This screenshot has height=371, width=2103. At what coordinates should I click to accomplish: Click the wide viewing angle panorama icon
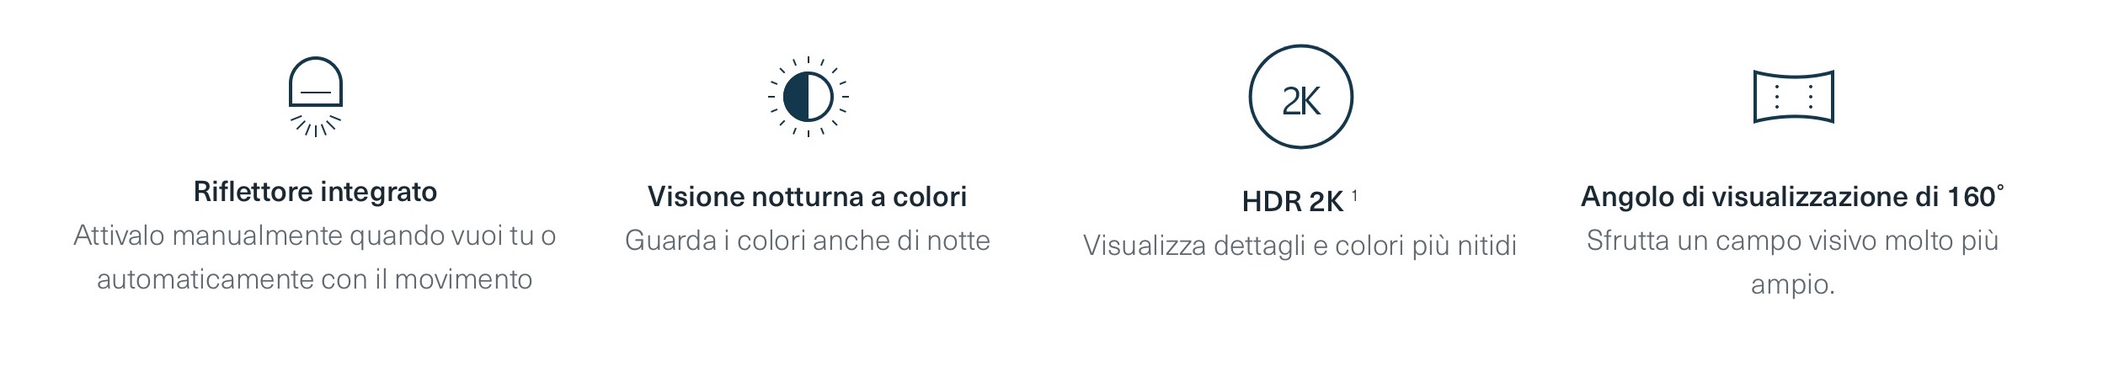tap(1793, 98)
